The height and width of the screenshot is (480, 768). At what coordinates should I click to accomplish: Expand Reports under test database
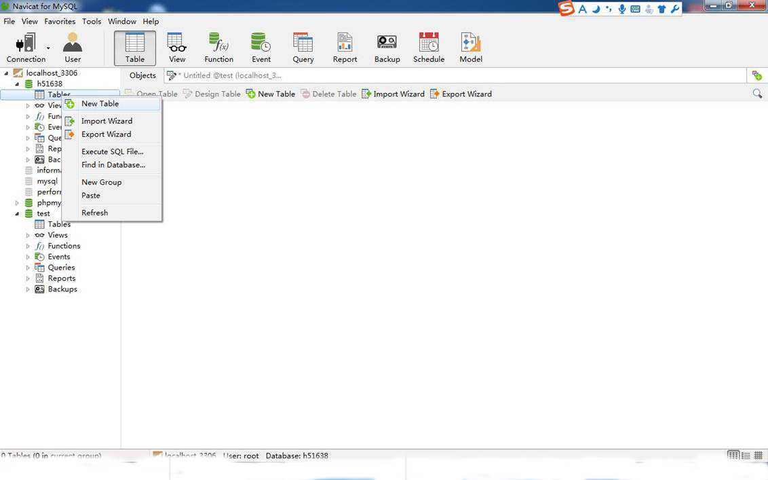[28, 278]
